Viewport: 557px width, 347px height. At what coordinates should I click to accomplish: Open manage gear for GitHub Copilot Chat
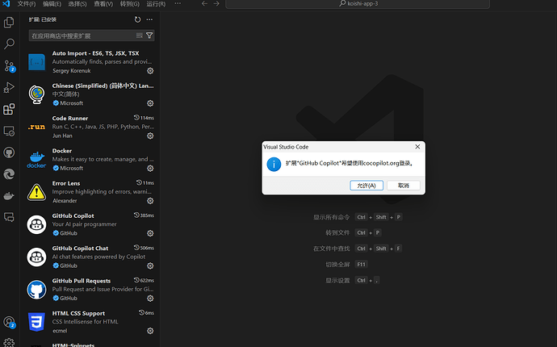point(150,266)
